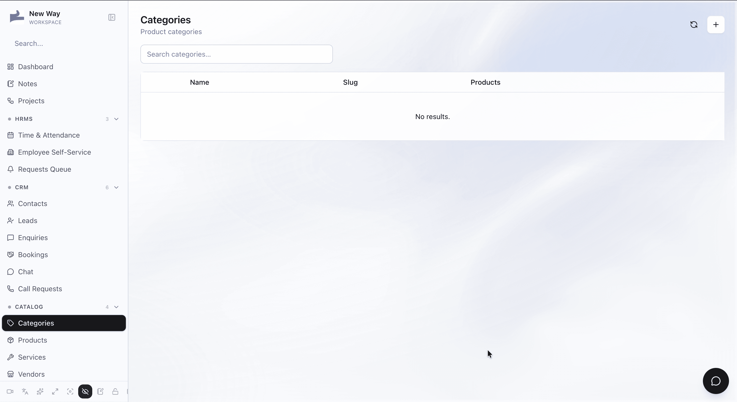This screenshot has width=737, height=402.
Task: Click the refresh categories icon
Action: (x=694, y=25)
